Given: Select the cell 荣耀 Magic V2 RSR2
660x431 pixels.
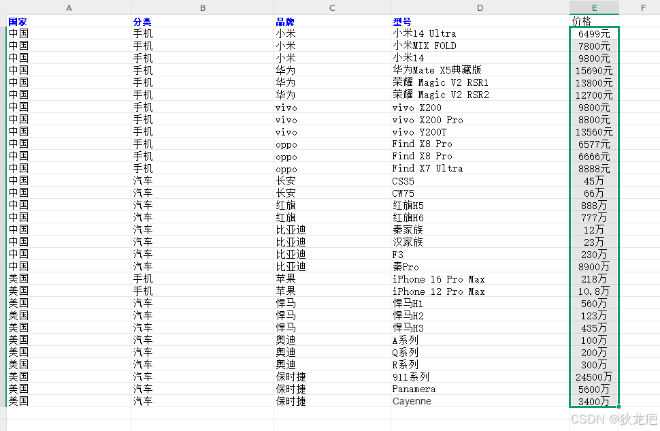Looking at the screenshot, I should (x=480, y=95).
